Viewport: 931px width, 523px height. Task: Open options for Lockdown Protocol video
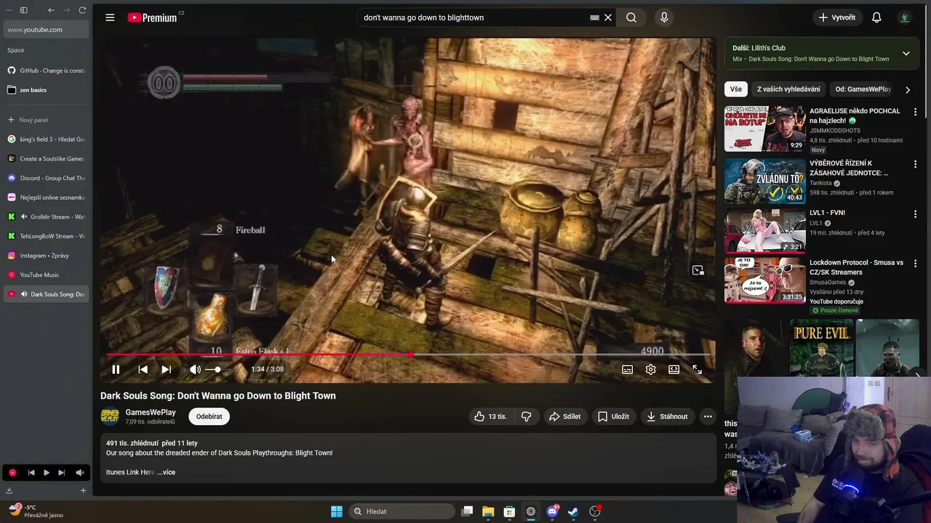point(915,263)
